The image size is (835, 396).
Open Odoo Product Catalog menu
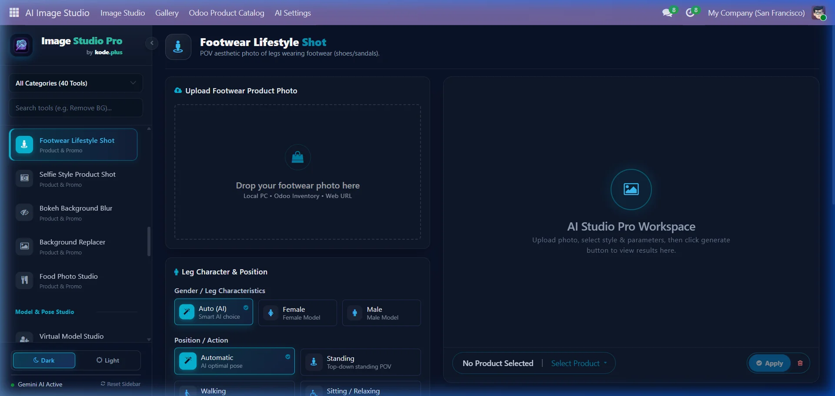point(227,13)
